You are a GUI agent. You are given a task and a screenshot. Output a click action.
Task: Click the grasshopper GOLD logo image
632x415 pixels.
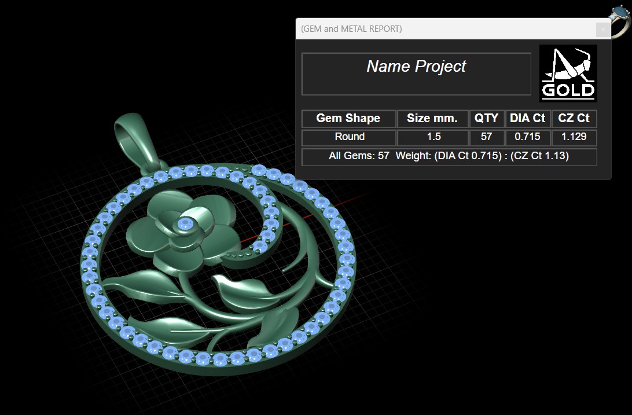click(x=568, y=74)
